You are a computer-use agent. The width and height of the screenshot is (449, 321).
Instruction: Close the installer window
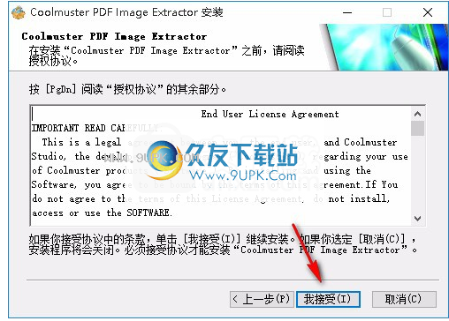pyautogui.click(x=428, y=12)
